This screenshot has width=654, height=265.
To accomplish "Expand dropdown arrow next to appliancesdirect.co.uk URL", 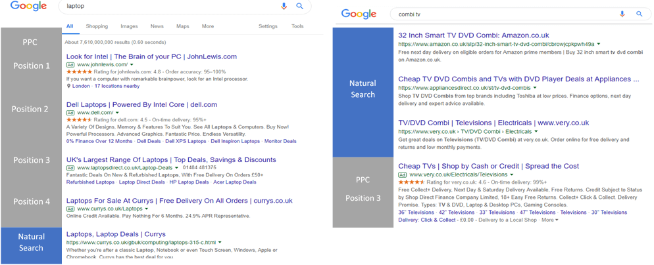I will click(x=535, y=88).
